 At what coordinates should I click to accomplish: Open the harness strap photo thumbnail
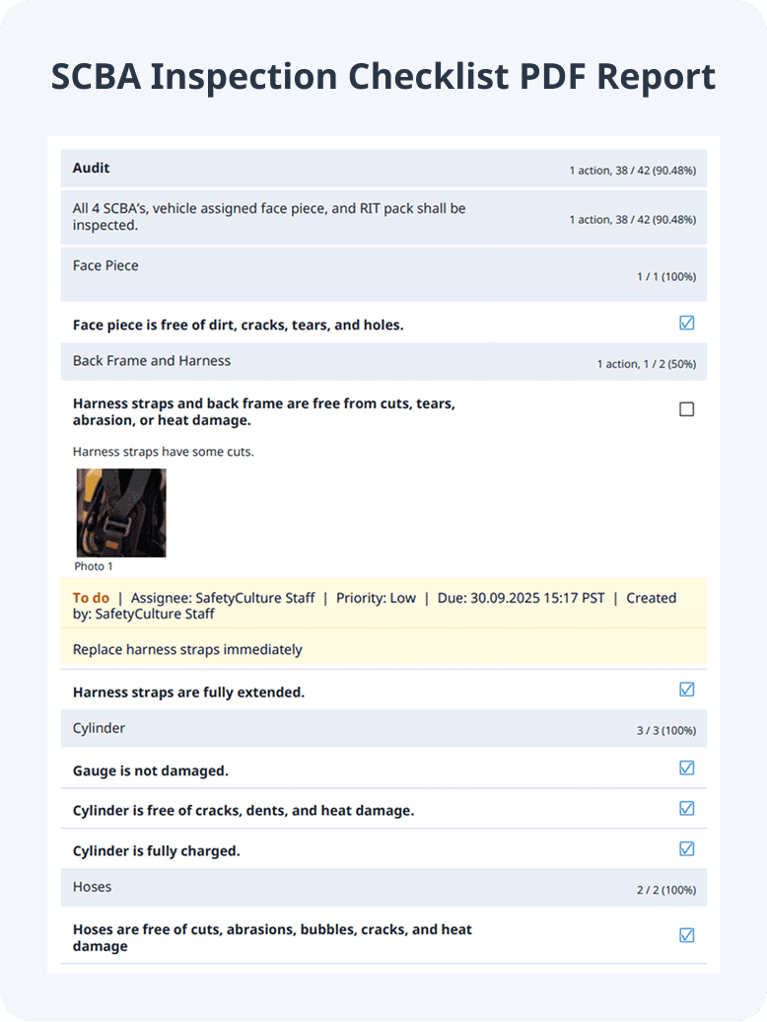click(121, 513)
